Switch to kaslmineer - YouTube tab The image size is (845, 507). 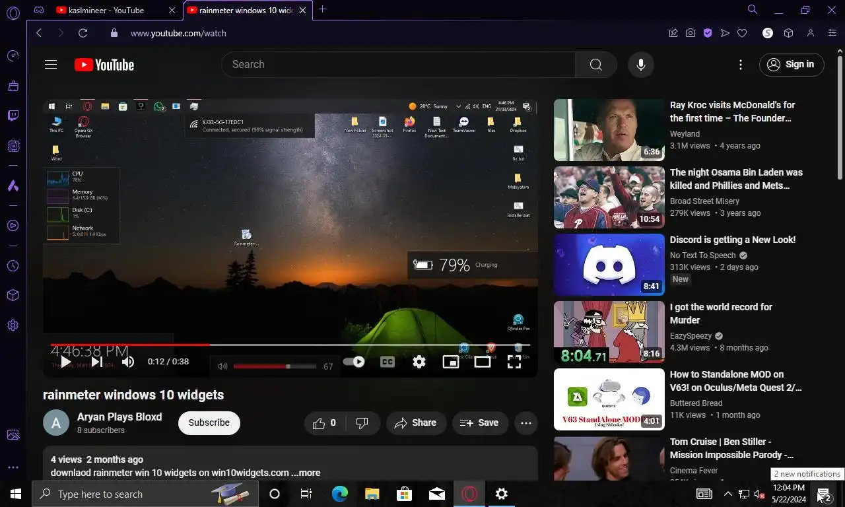click(x=116, y=10)
